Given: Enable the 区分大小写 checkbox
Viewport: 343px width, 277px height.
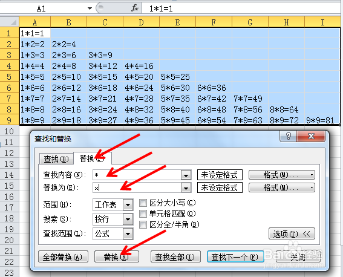Looking at the screenshot, I should 143,203.
